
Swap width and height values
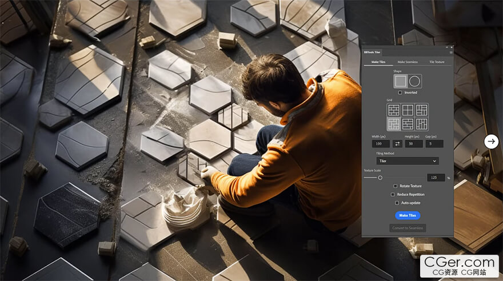[x=397, y=144]
